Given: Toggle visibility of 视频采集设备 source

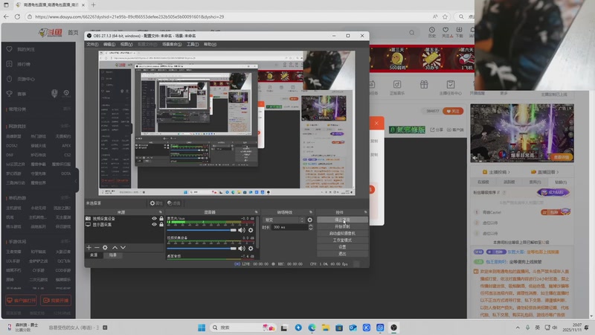Looking at the screenshot, I should [154, 218].
